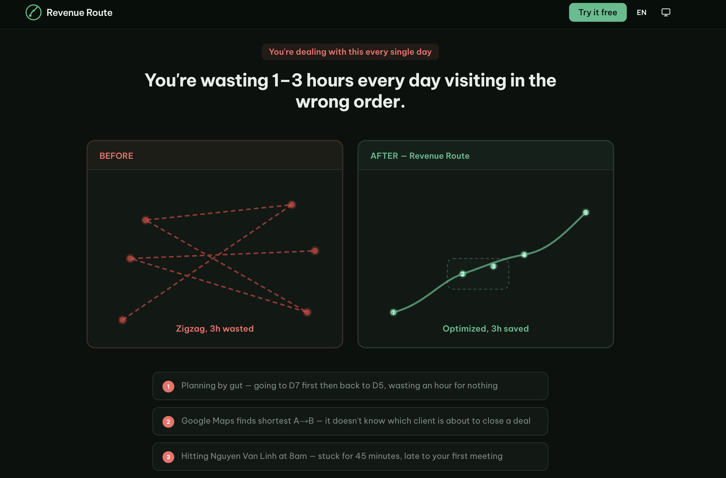Open the EN language selector

tap(641, 13)
